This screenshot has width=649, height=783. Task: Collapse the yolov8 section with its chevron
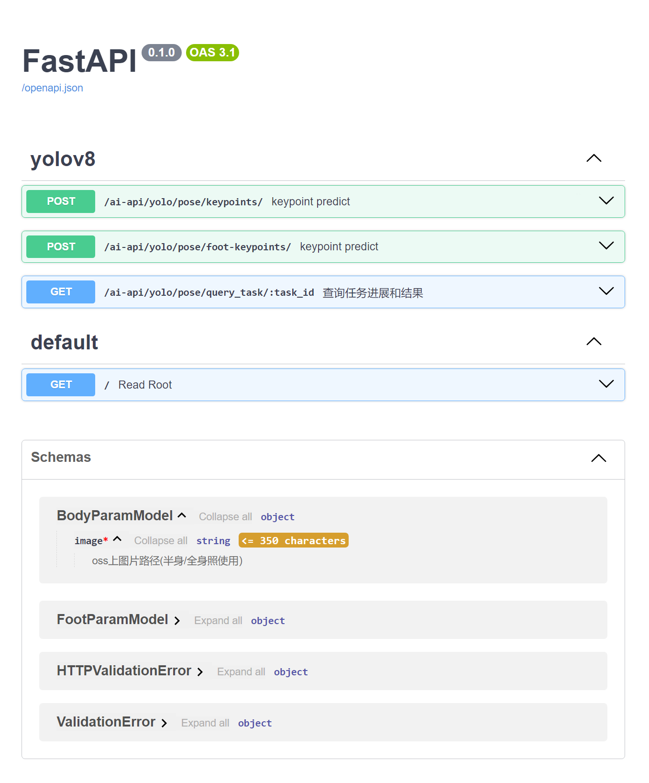click(594, 158)
